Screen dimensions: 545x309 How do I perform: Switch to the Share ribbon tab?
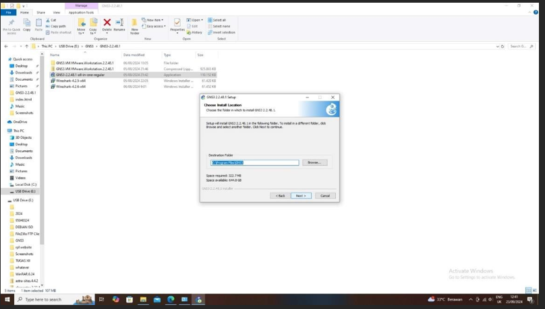[40, 13]
